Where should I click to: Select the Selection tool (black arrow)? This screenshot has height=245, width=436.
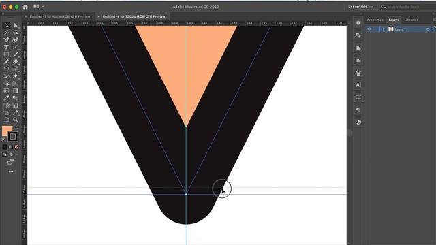tap(6, 26)
